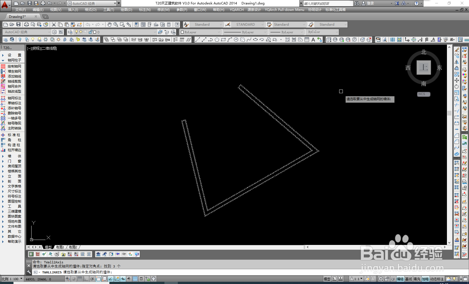Image resolution: width=469 pixels, height=284 pixels.
Task: Expand the 墙体 menu in sidebar
Action: tap(12, 156)
